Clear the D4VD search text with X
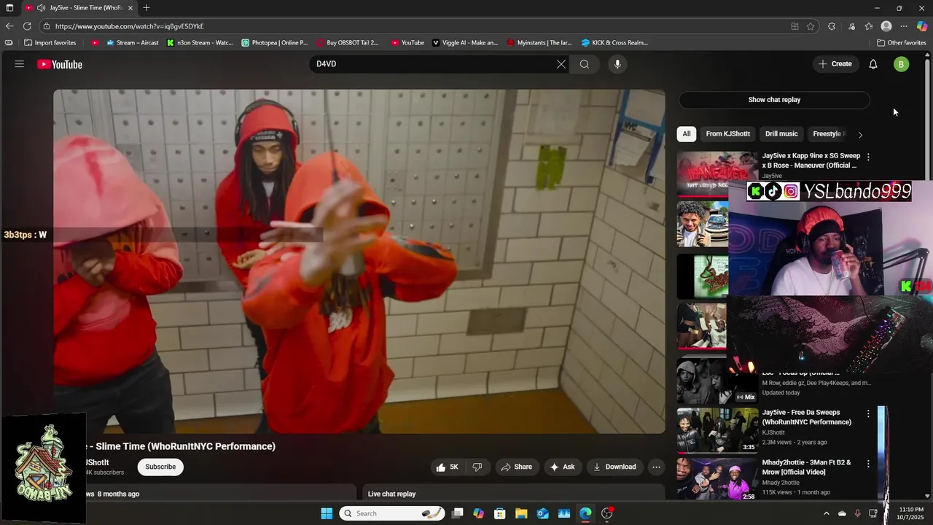 coord(561,64)
